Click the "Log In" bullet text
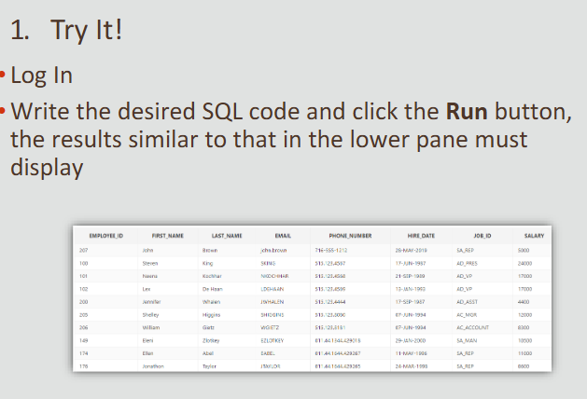This screenshot has width=587, height=399. [42, 76]
